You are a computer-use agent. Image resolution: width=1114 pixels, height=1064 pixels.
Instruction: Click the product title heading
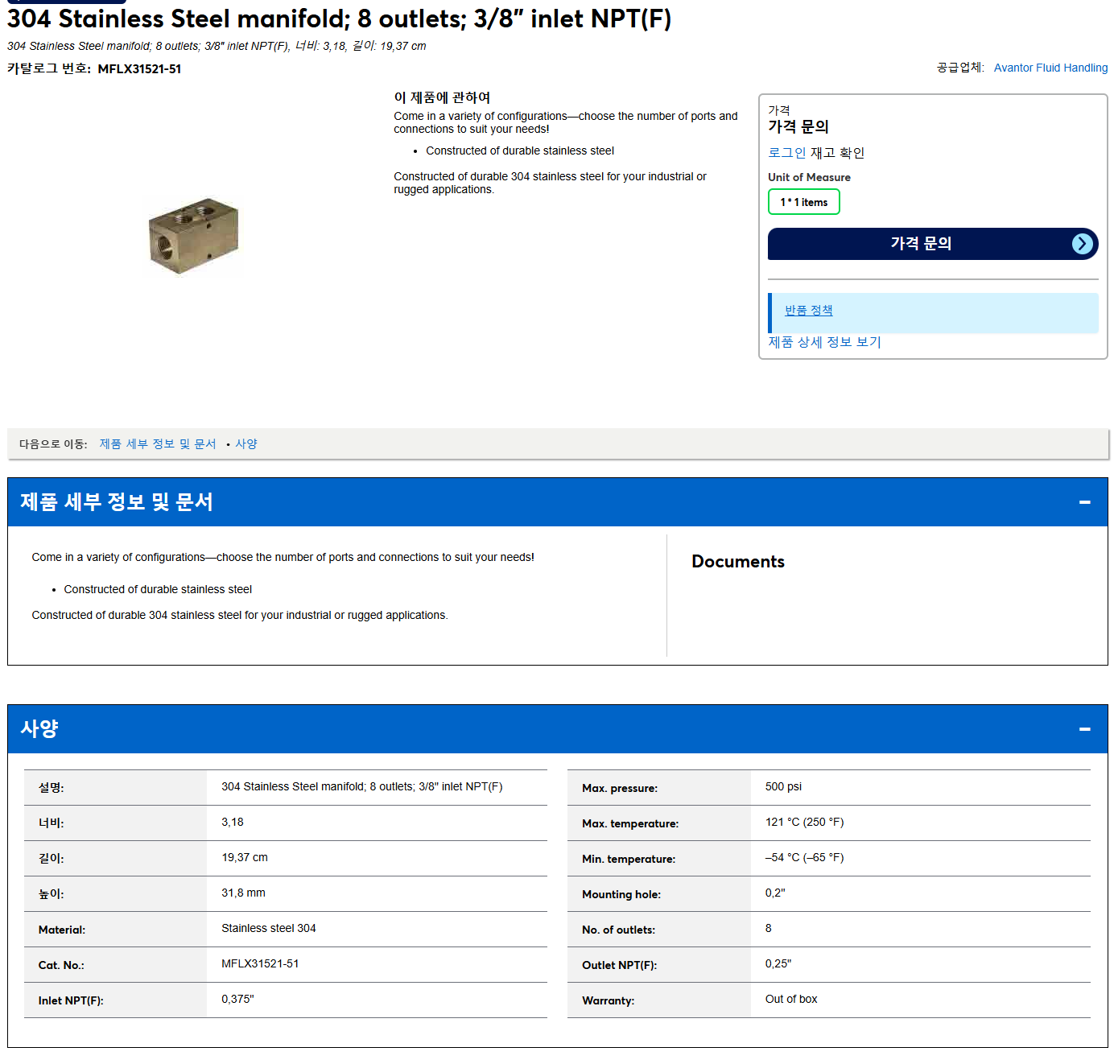[x=339, y=19]
